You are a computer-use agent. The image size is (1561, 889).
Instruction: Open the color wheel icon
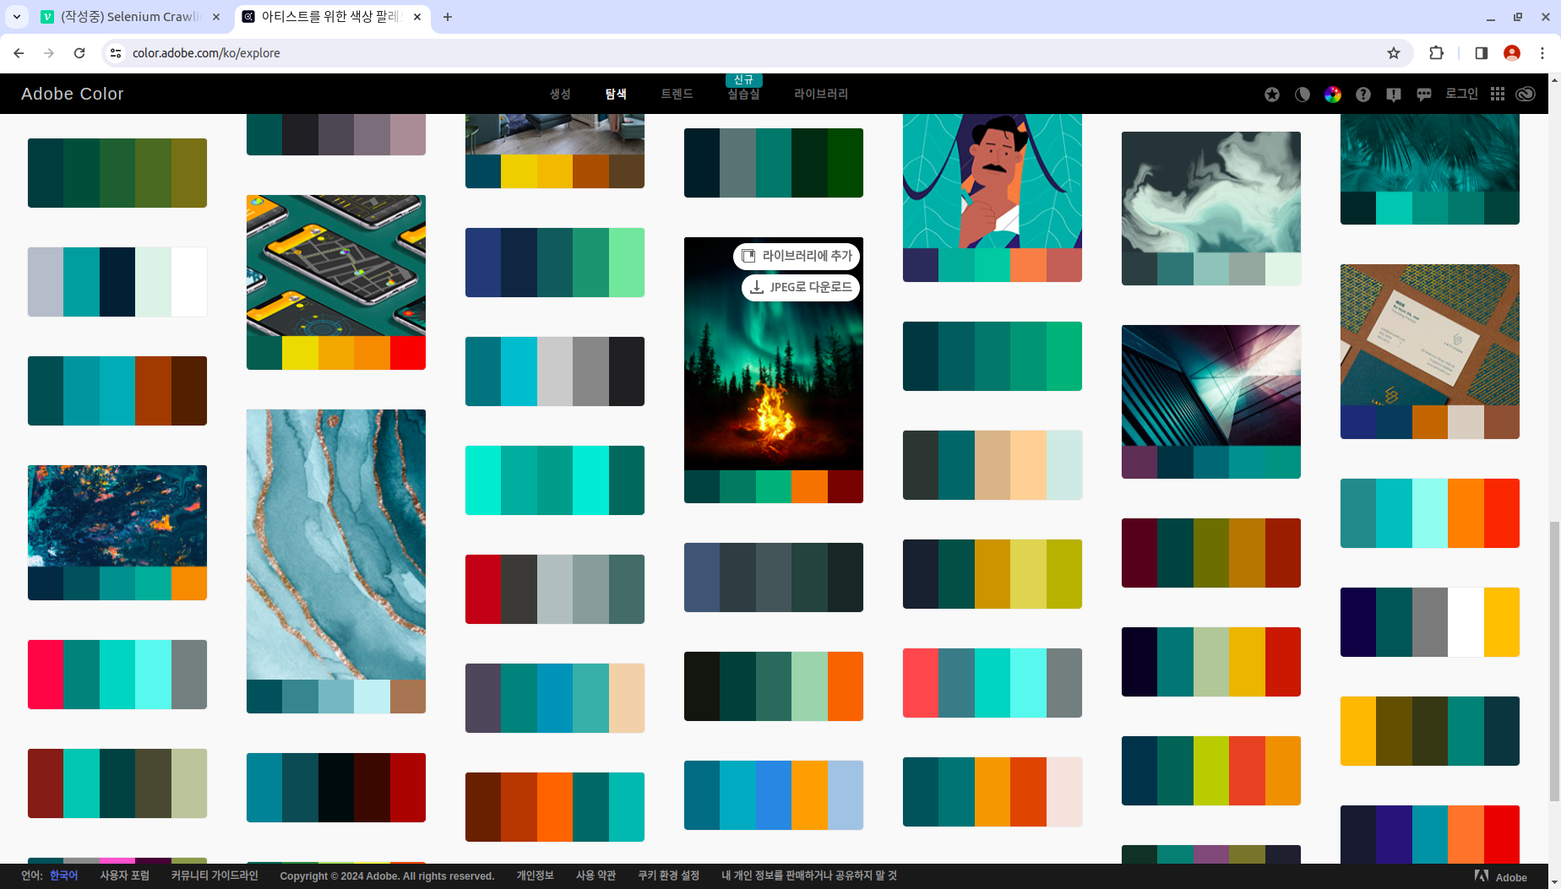coord(1332,95)
